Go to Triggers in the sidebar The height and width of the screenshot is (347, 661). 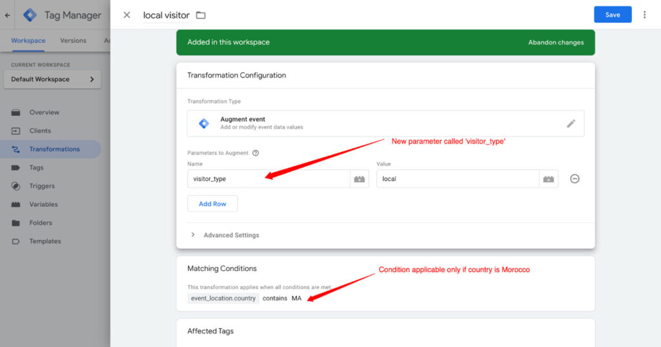click(x=42, y=186)
